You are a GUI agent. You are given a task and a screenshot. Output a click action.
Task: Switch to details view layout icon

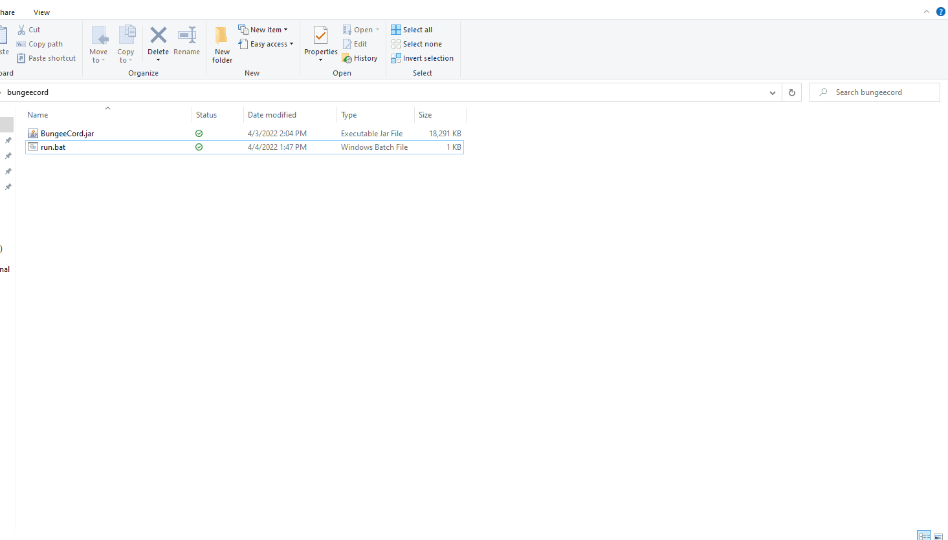924,535
